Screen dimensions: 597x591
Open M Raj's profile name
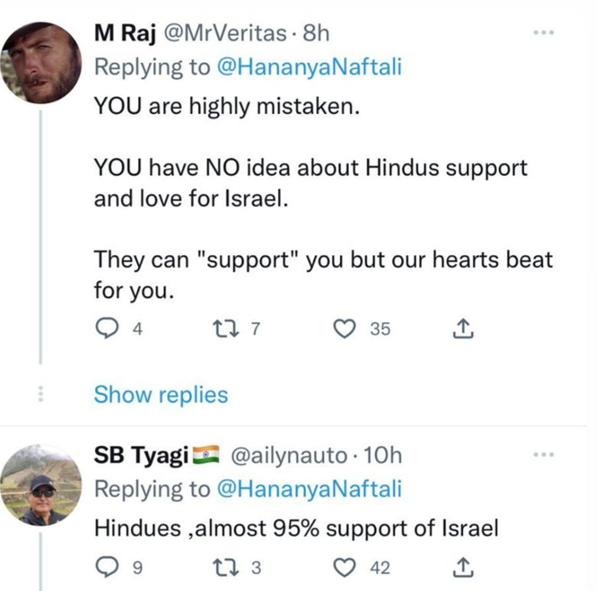click(x=124, y=34)
